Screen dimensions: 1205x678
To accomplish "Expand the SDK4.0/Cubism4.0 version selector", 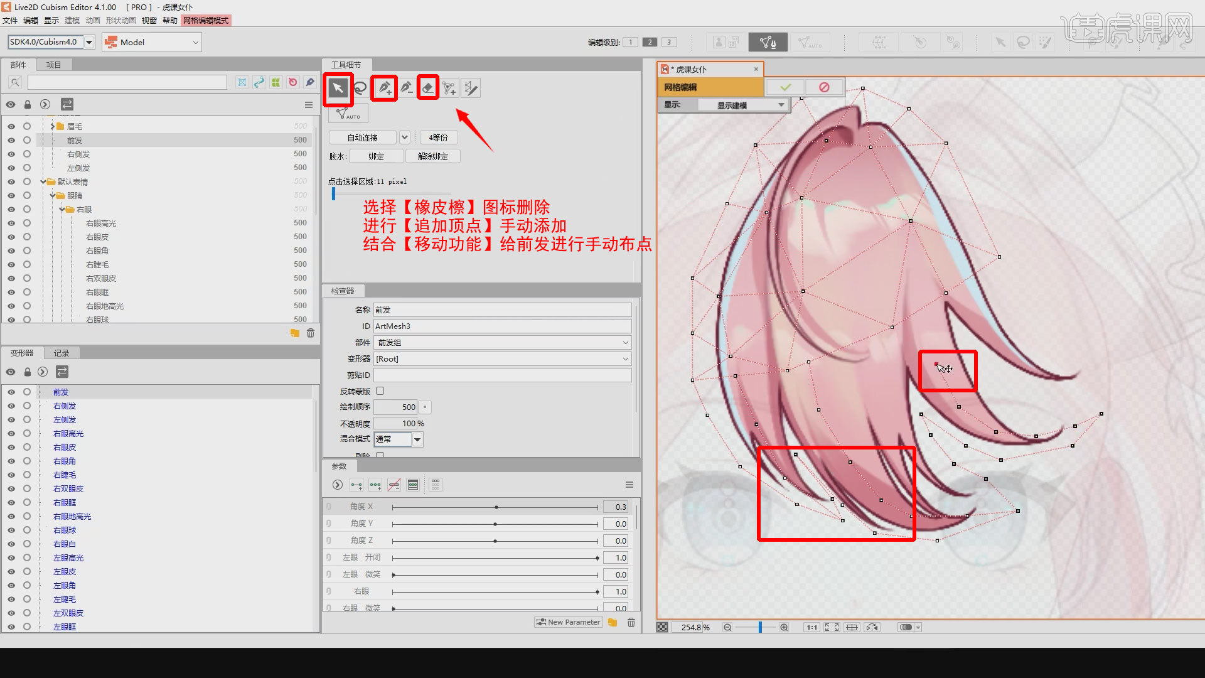I will click(x=89, y=42).
